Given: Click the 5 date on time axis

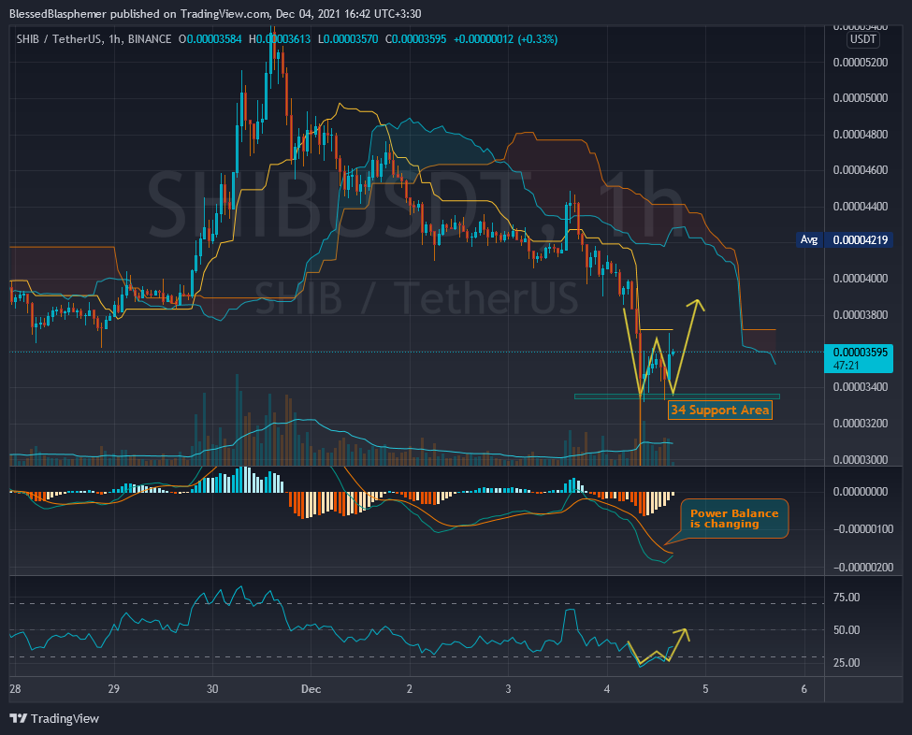Looking at the screenshot, I should [705, 689].
